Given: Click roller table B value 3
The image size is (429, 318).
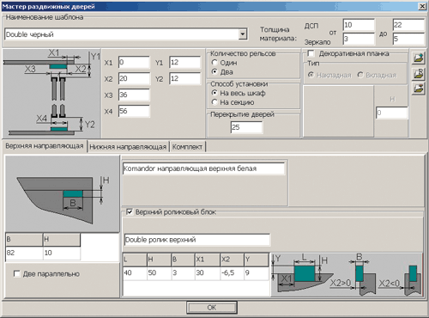Looking at the screenshot, I should pos(184,273).
